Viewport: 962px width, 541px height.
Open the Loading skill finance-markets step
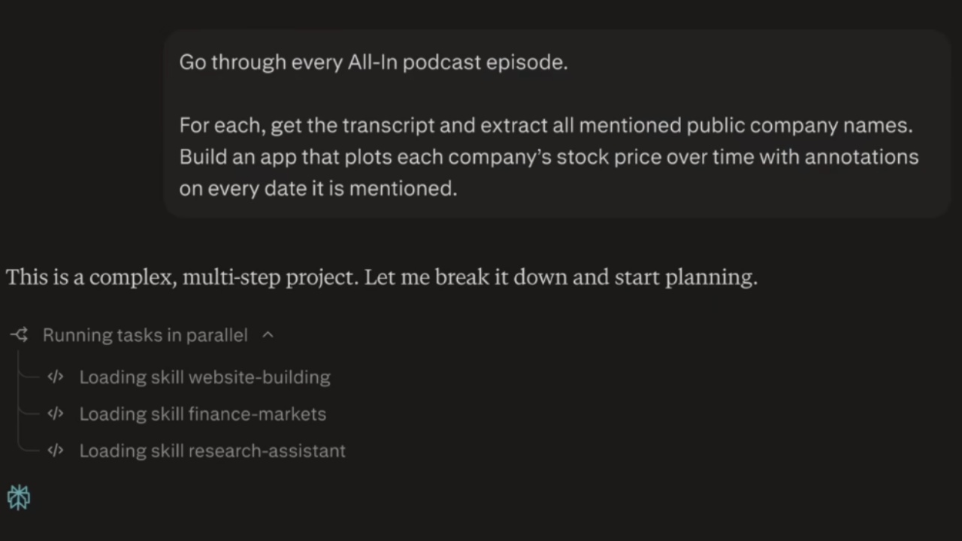(x=202, y=414)
